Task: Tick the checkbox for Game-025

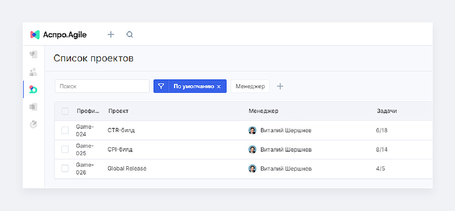Action: point(65,149)
